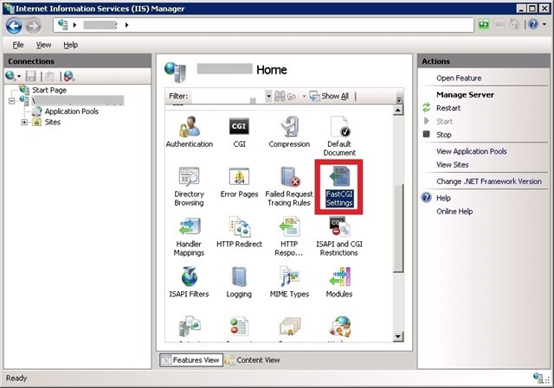Screen dimensions: 554x388
Task: Click breadcrumb arrow after the server name
Action: [x=127, y=25]
